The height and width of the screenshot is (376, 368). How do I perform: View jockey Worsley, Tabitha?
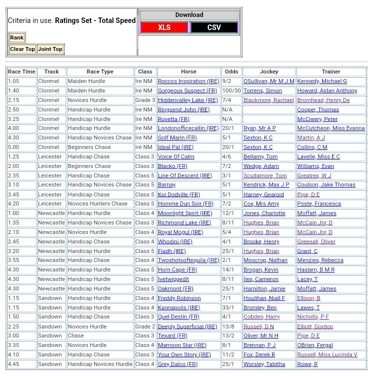(x=264, y=364)
